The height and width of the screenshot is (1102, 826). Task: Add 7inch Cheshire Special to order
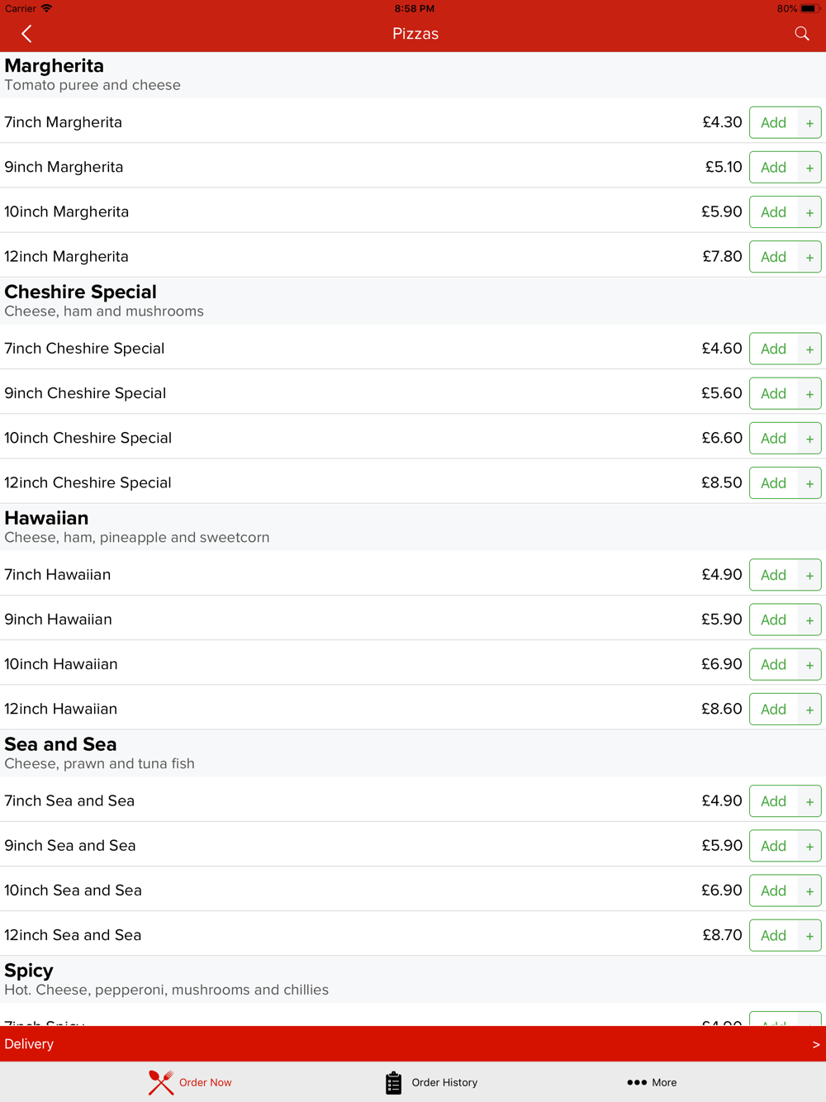(774, 349)
